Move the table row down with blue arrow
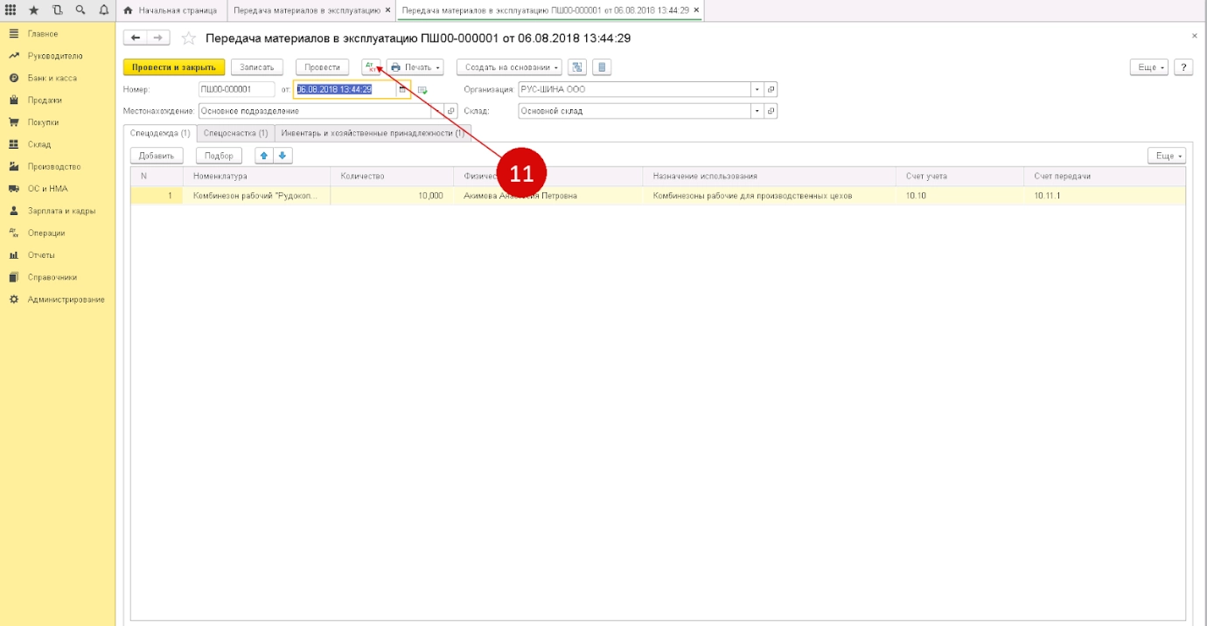This screenshot has height=626, width=1207. [x=283, y=156]
